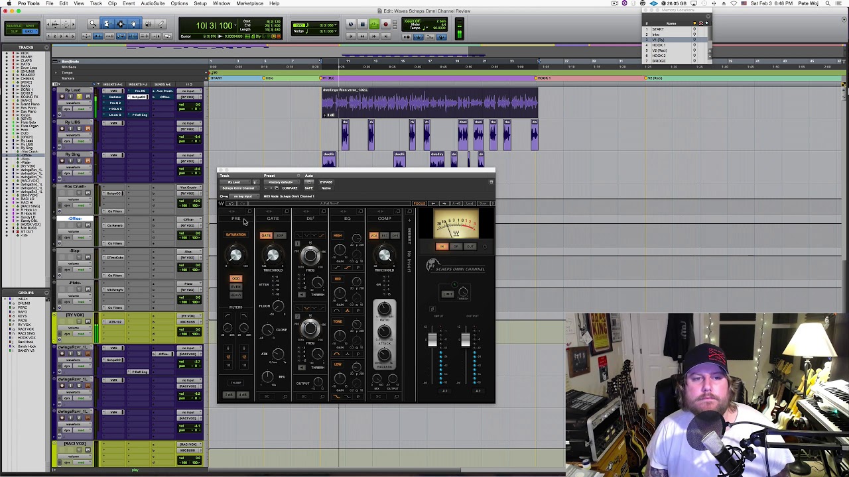This screenshot has width=849, height=477.
Task: Click the FOCUS button in plugin
Action: tap(419, 203)
